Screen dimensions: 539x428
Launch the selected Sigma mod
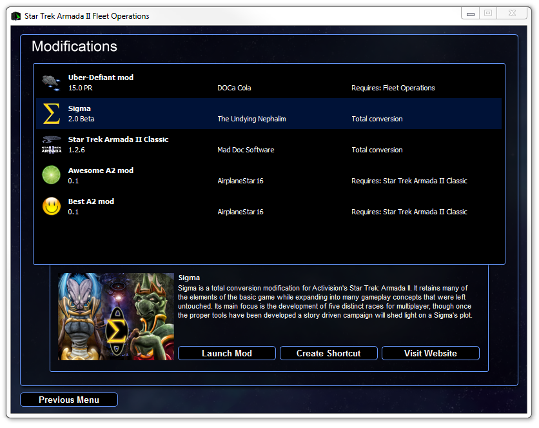227,353
